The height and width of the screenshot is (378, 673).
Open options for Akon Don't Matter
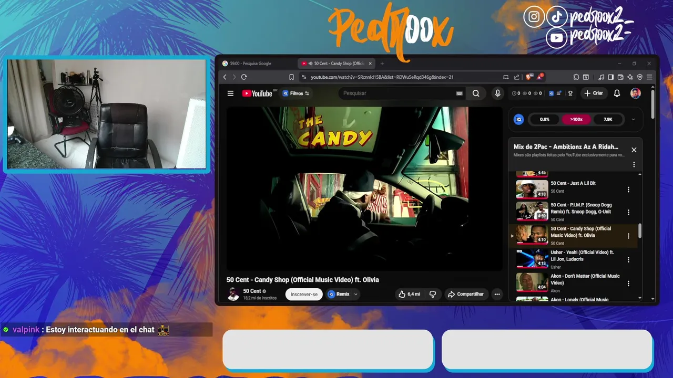coord(628,283)
